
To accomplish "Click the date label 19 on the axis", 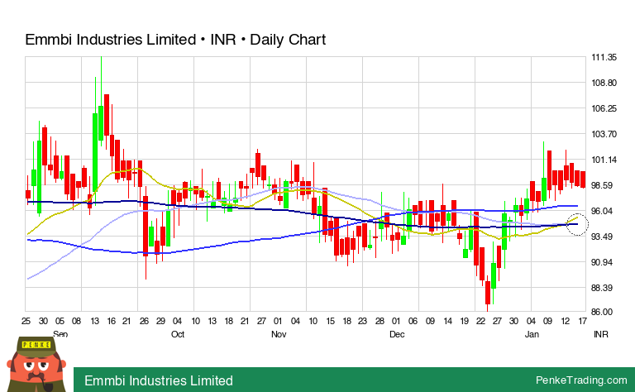I will [464, 321].
